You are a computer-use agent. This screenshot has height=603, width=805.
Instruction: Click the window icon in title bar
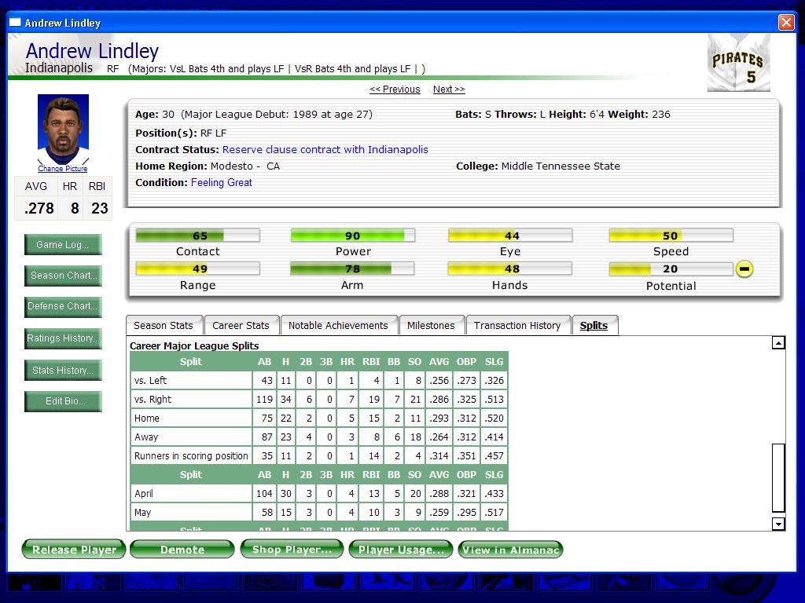click(x=16, y=23)
